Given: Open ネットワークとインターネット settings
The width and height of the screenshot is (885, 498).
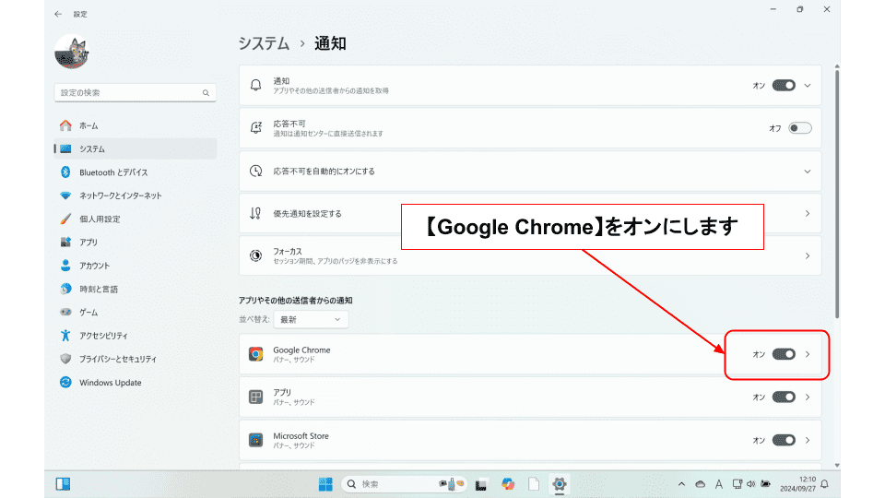Looking at the screenshot, I should pos(120,196).
